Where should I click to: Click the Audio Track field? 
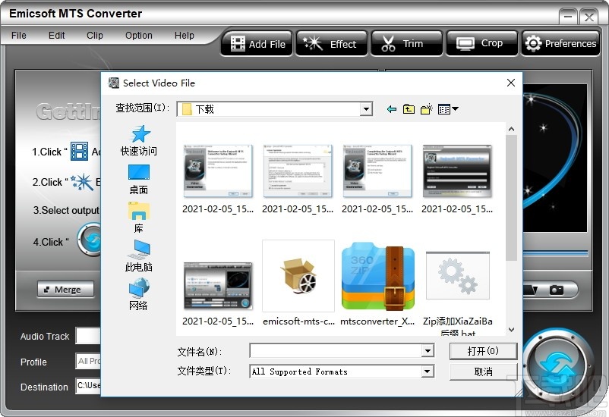pyautogui.click(x=88, y=336)
